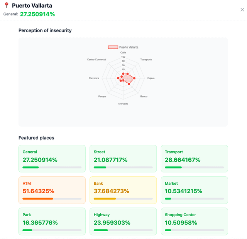
Task: Select the ATM card showing 51.64325%
Action: point(52,190)
